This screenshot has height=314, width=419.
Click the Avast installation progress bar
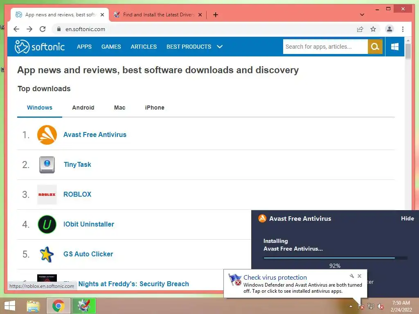[x=336, y=258]
